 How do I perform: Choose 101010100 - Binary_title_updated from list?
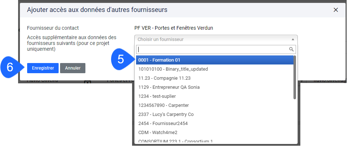(x=215, y=69)
